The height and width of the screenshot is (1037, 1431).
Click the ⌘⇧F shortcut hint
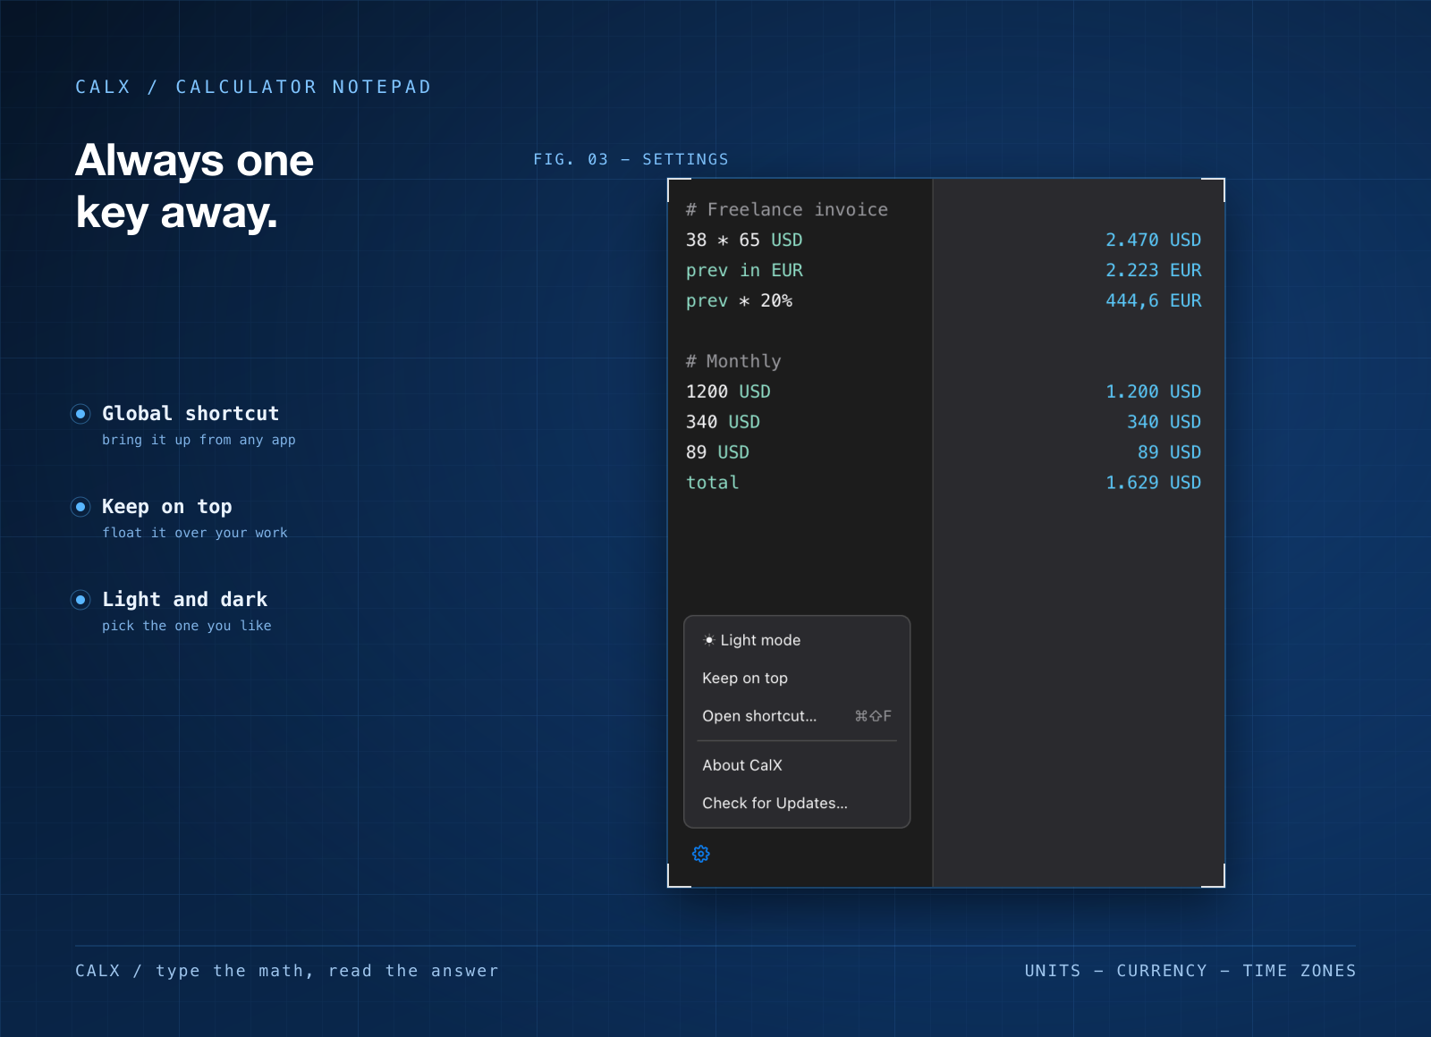coord(873,716)
